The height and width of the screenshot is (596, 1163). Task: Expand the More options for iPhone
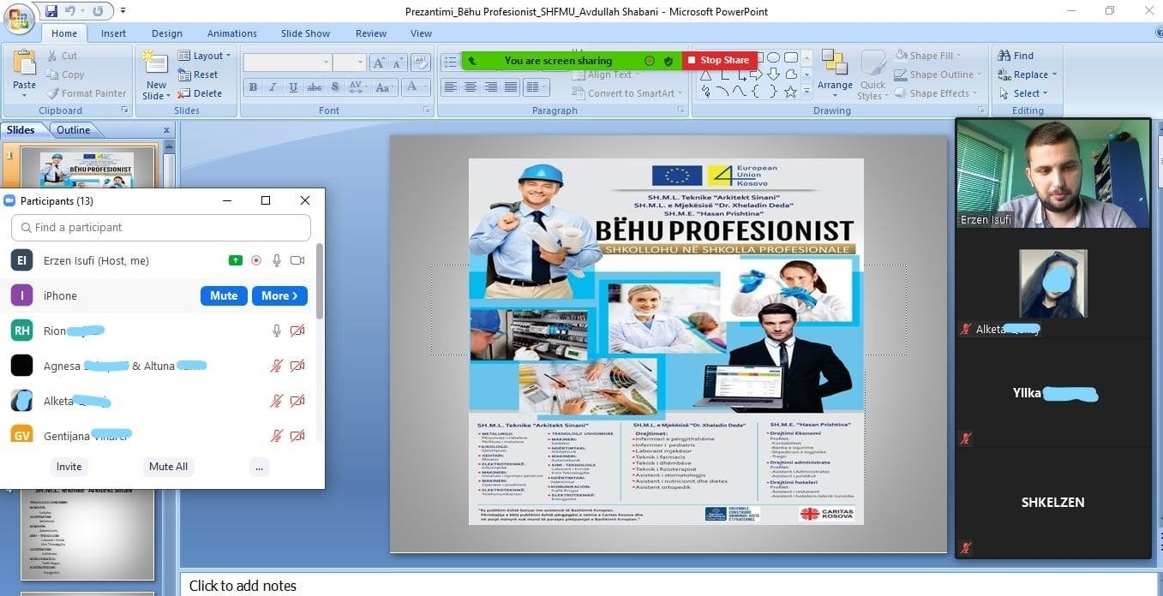279,295
